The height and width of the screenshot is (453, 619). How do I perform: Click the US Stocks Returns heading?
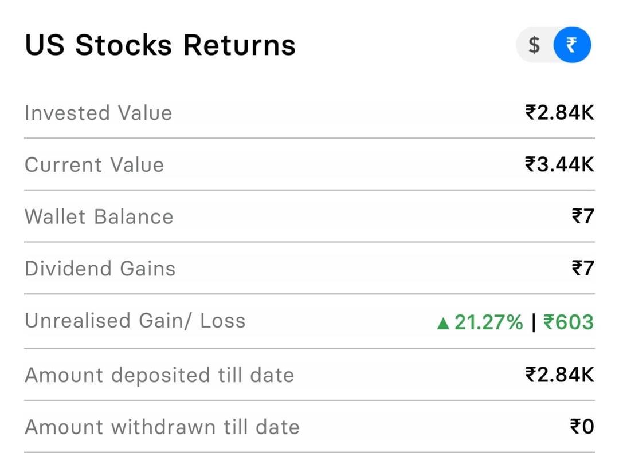click(x=160, y=45)
